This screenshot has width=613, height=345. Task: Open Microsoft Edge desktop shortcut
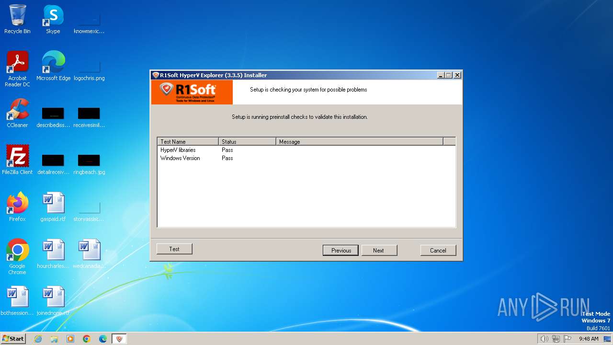click(x=53, y=66)
